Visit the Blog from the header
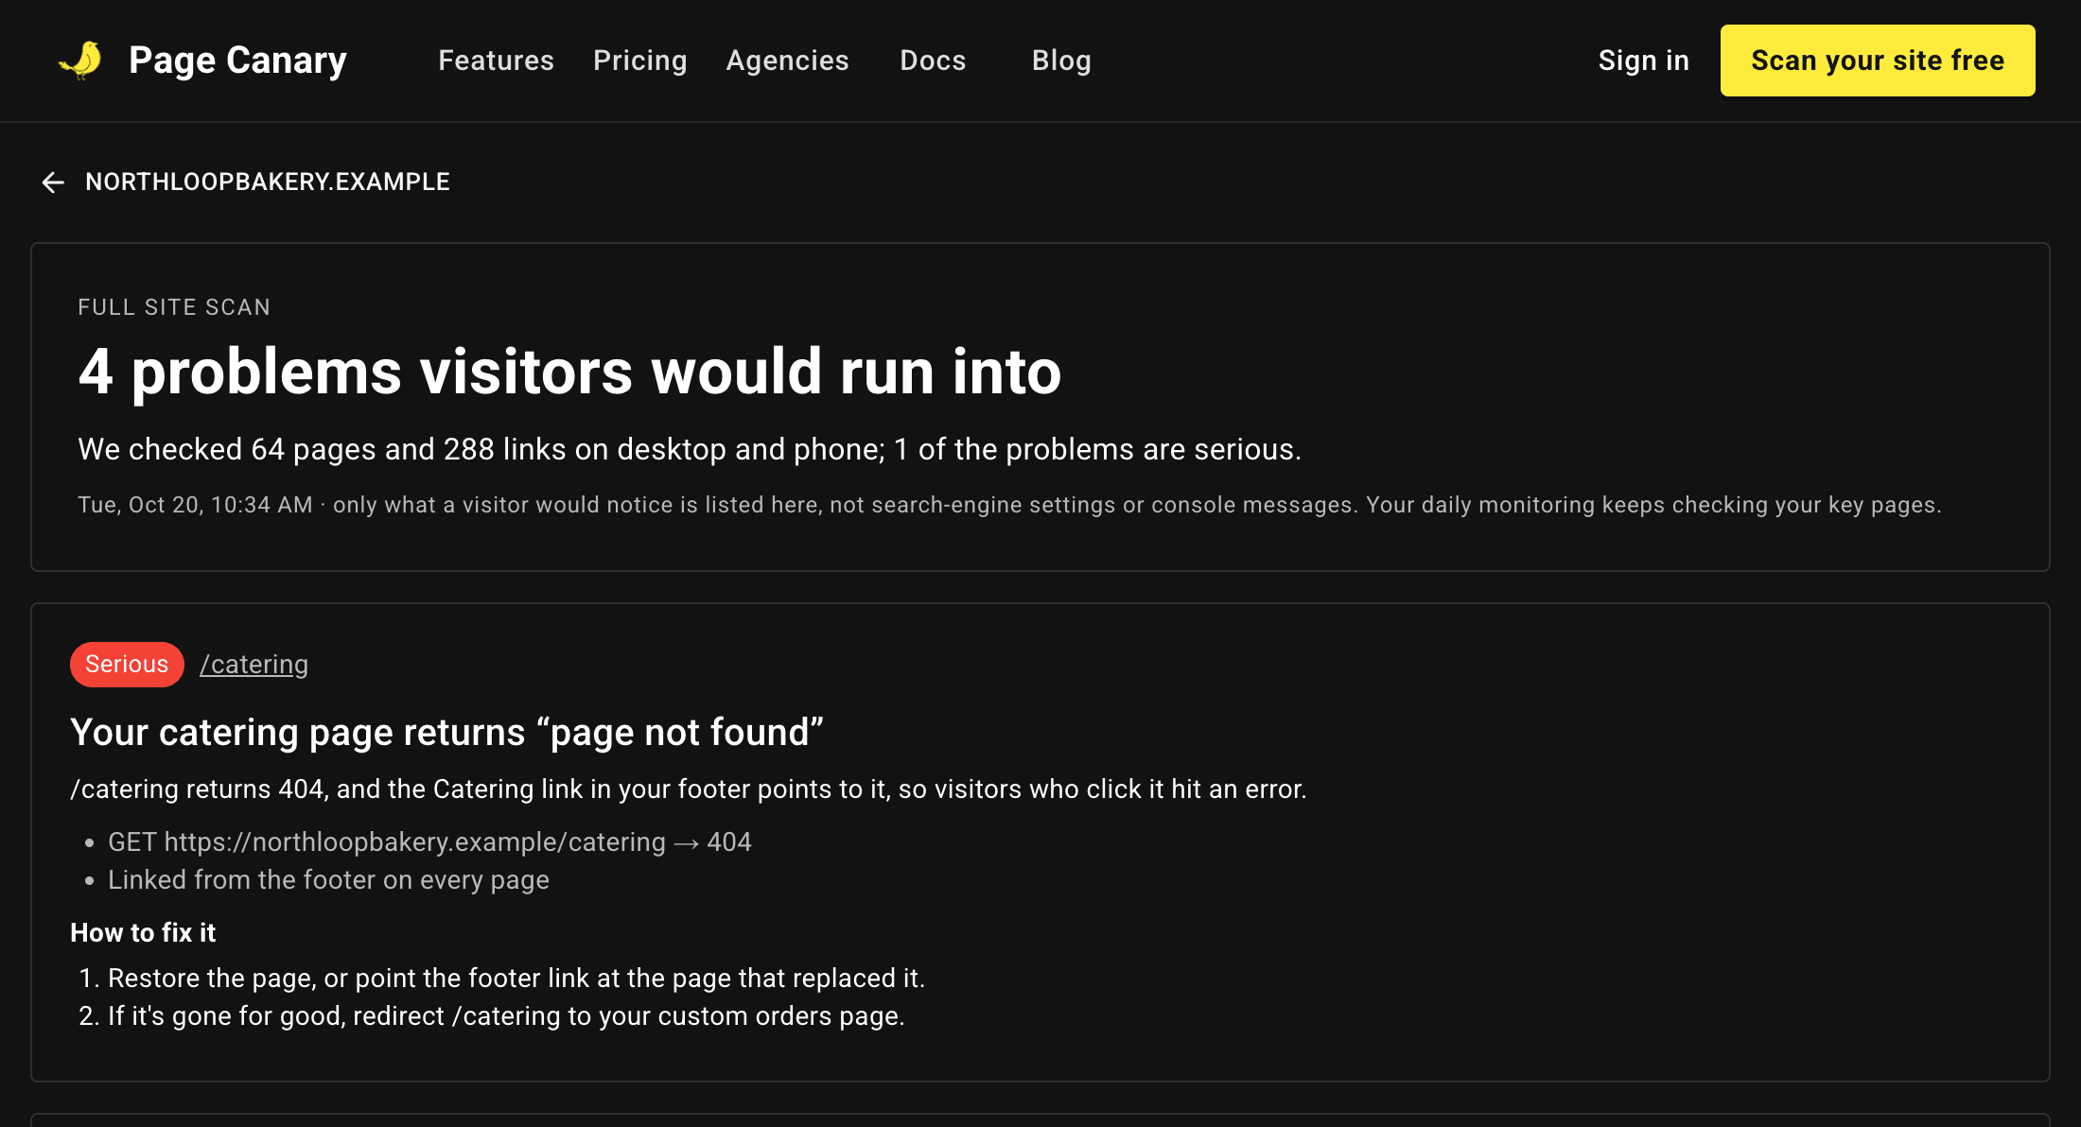Screen dimensions: 2081x1127 [x=1061, y=61]
